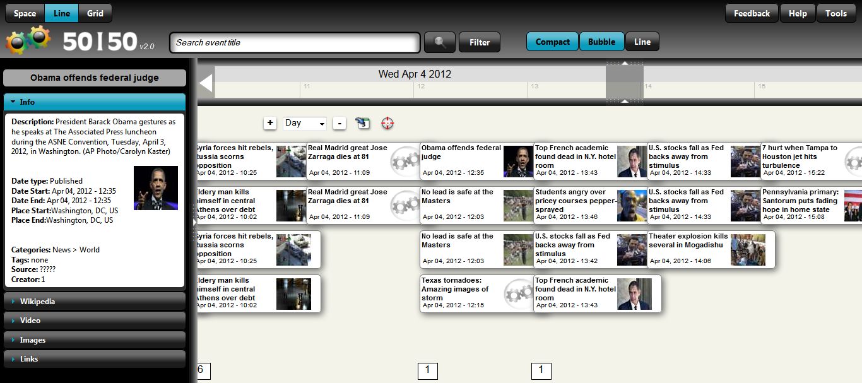Toggle the Compact display mode
862x383 pixels.
(553, 42)
